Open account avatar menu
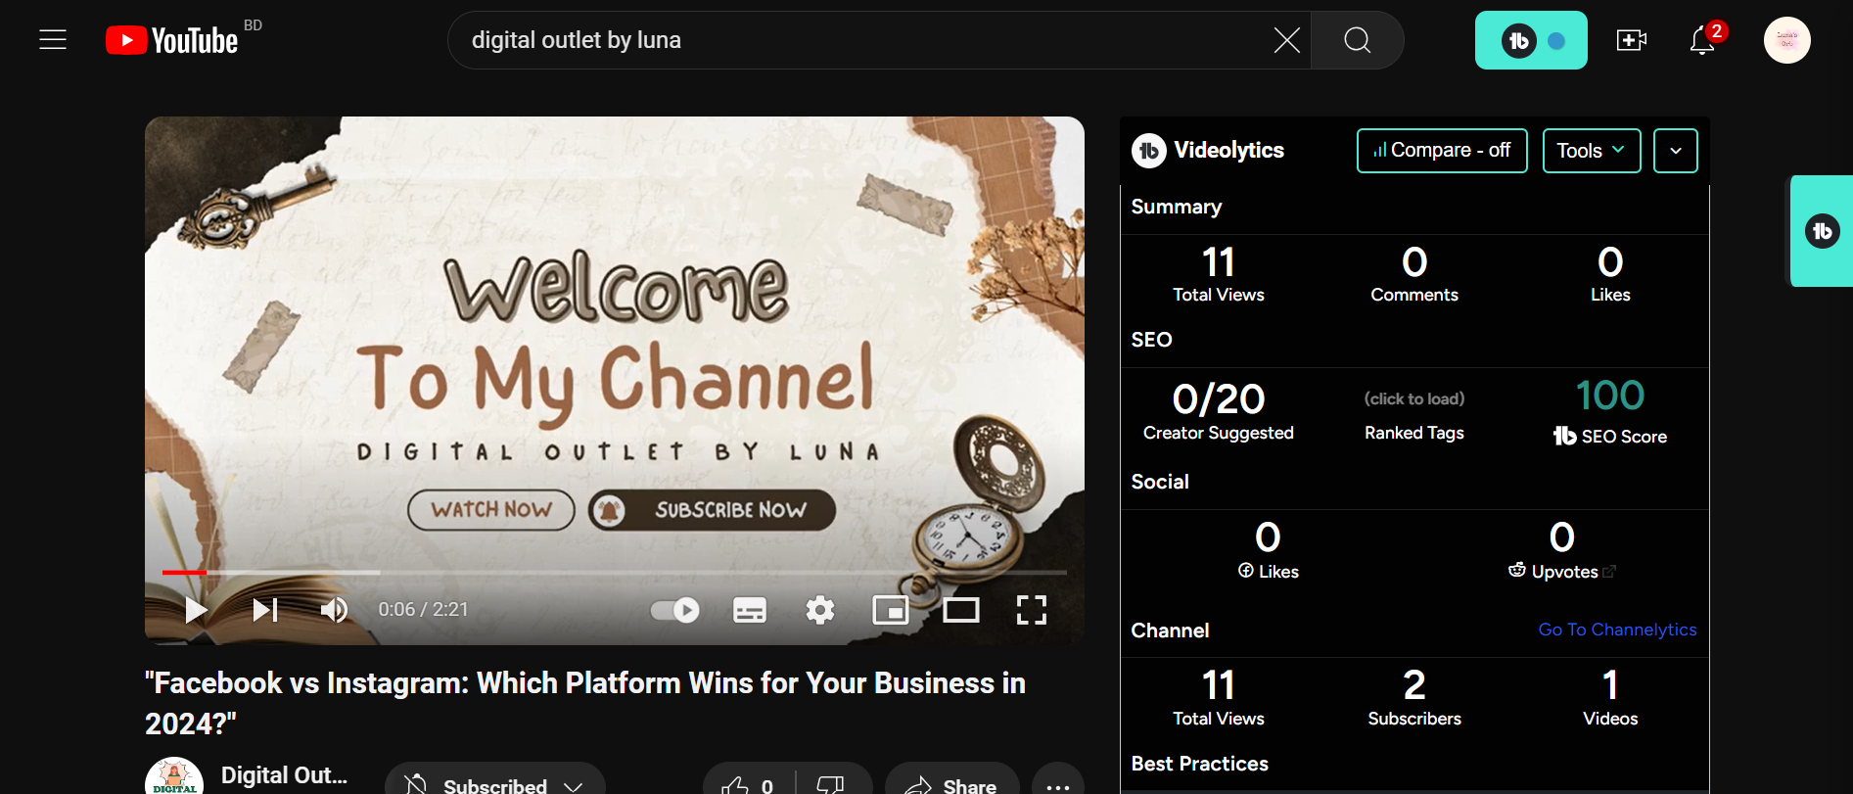The height and width of the screenshot is (794, 1853). [x=1786, y=40]
